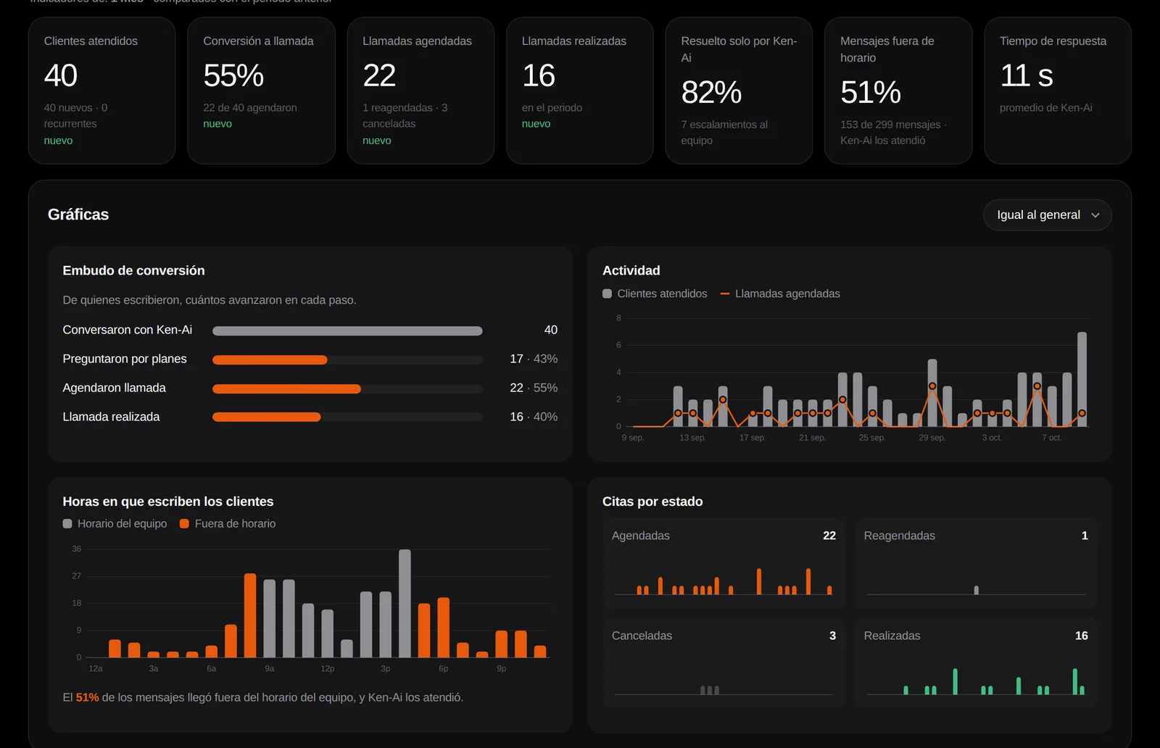Click the 'Citas por estado' title
This screenshot has width=1160, height=748.
(652, 502)
